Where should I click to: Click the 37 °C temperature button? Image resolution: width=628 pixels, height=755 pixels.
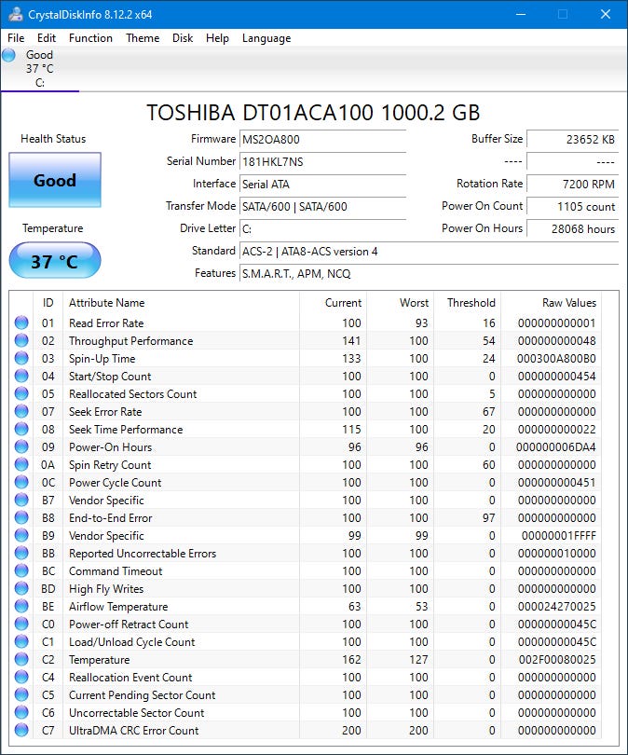tap(55, 261)
